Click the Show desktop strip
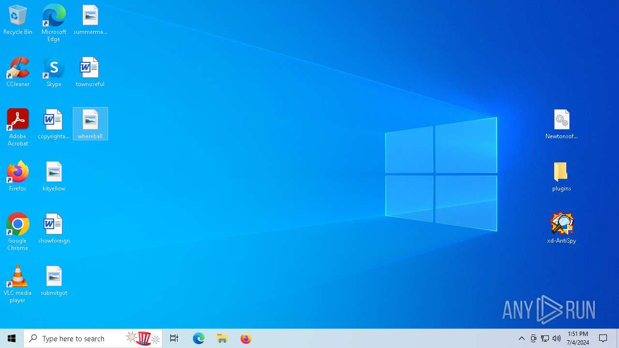Viewport: 619px width, 348px height. pos(618,338)
